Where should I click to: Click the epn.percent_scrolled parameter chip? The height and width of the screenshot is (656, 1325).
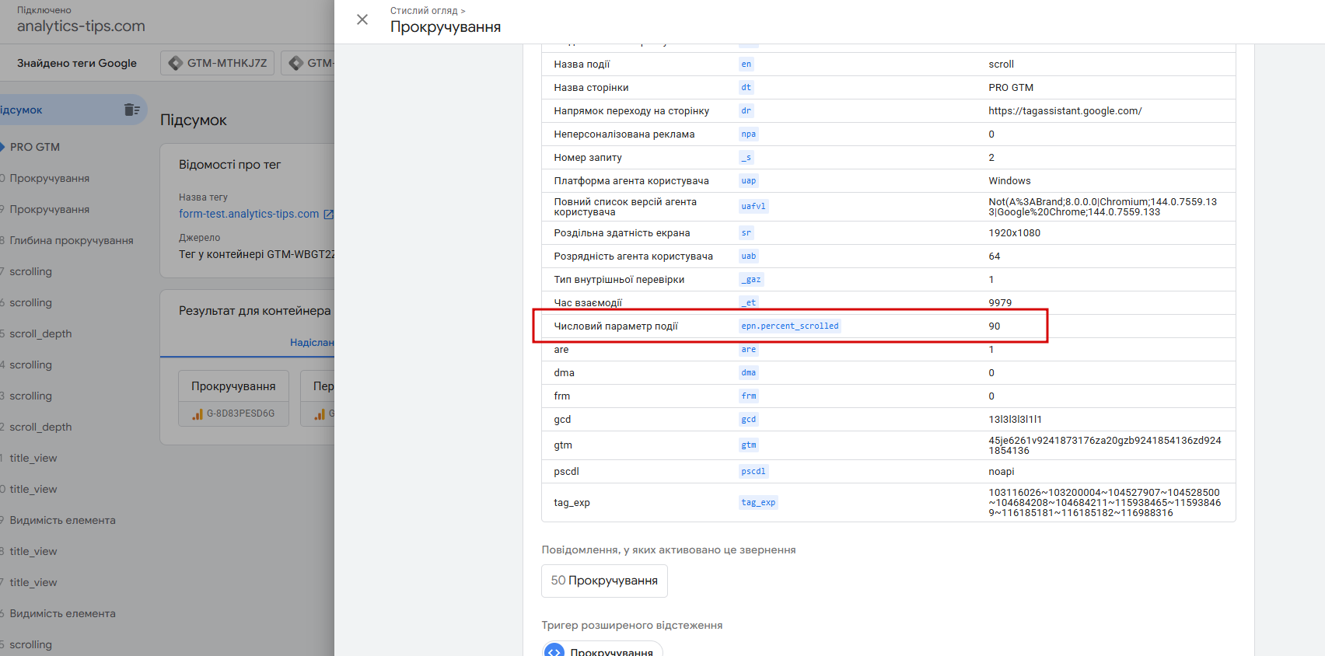789,326
